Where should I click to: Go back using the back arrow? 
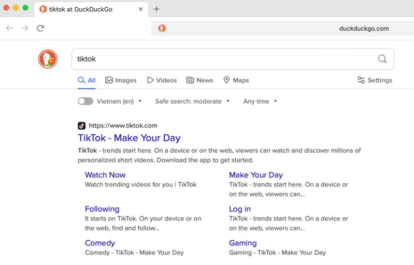coord(9,28)
